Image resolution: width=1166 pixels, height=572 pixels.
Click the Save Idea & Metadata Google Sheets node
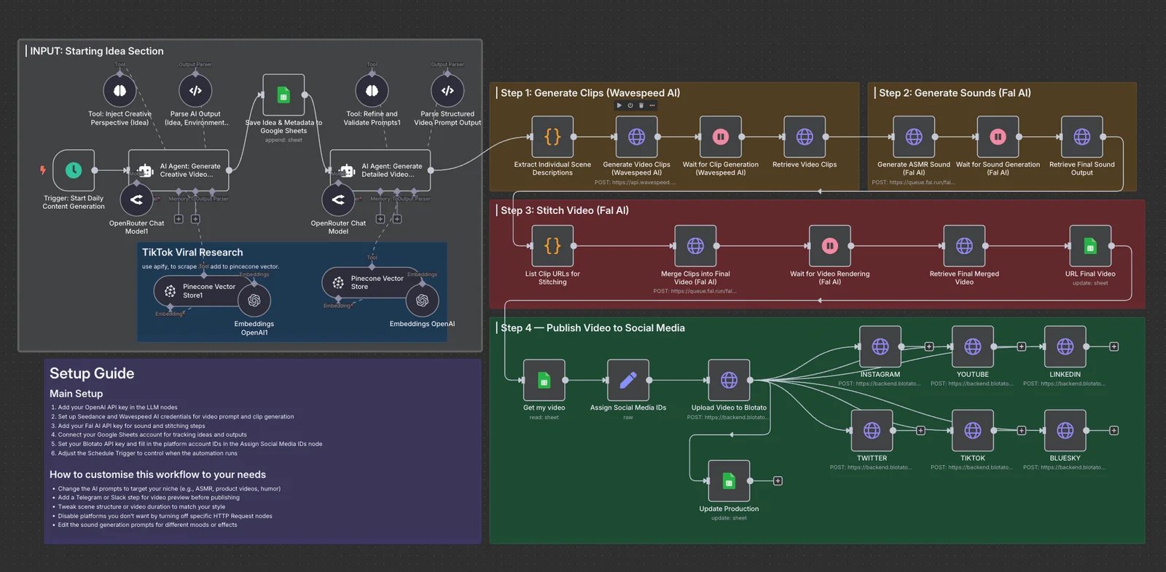point(283,95)
